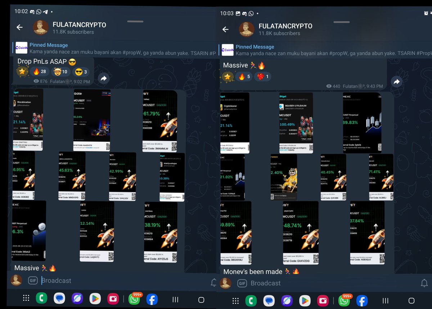Open Play Store in right dock
The image size is (432, 309).
tap(305, 301)
